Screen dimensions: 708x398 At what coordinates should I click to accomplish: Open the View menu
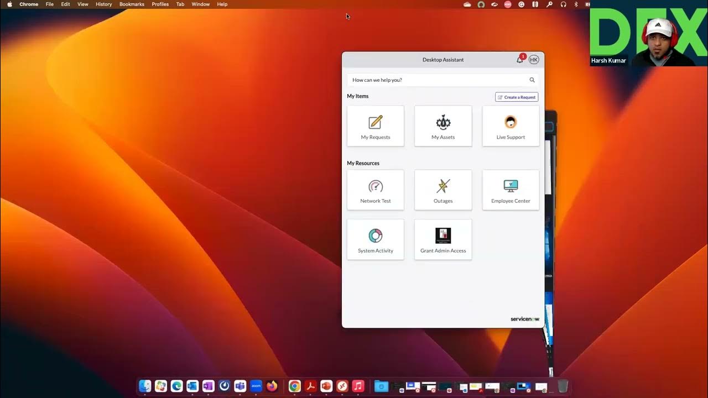click(x=82, y=4)
